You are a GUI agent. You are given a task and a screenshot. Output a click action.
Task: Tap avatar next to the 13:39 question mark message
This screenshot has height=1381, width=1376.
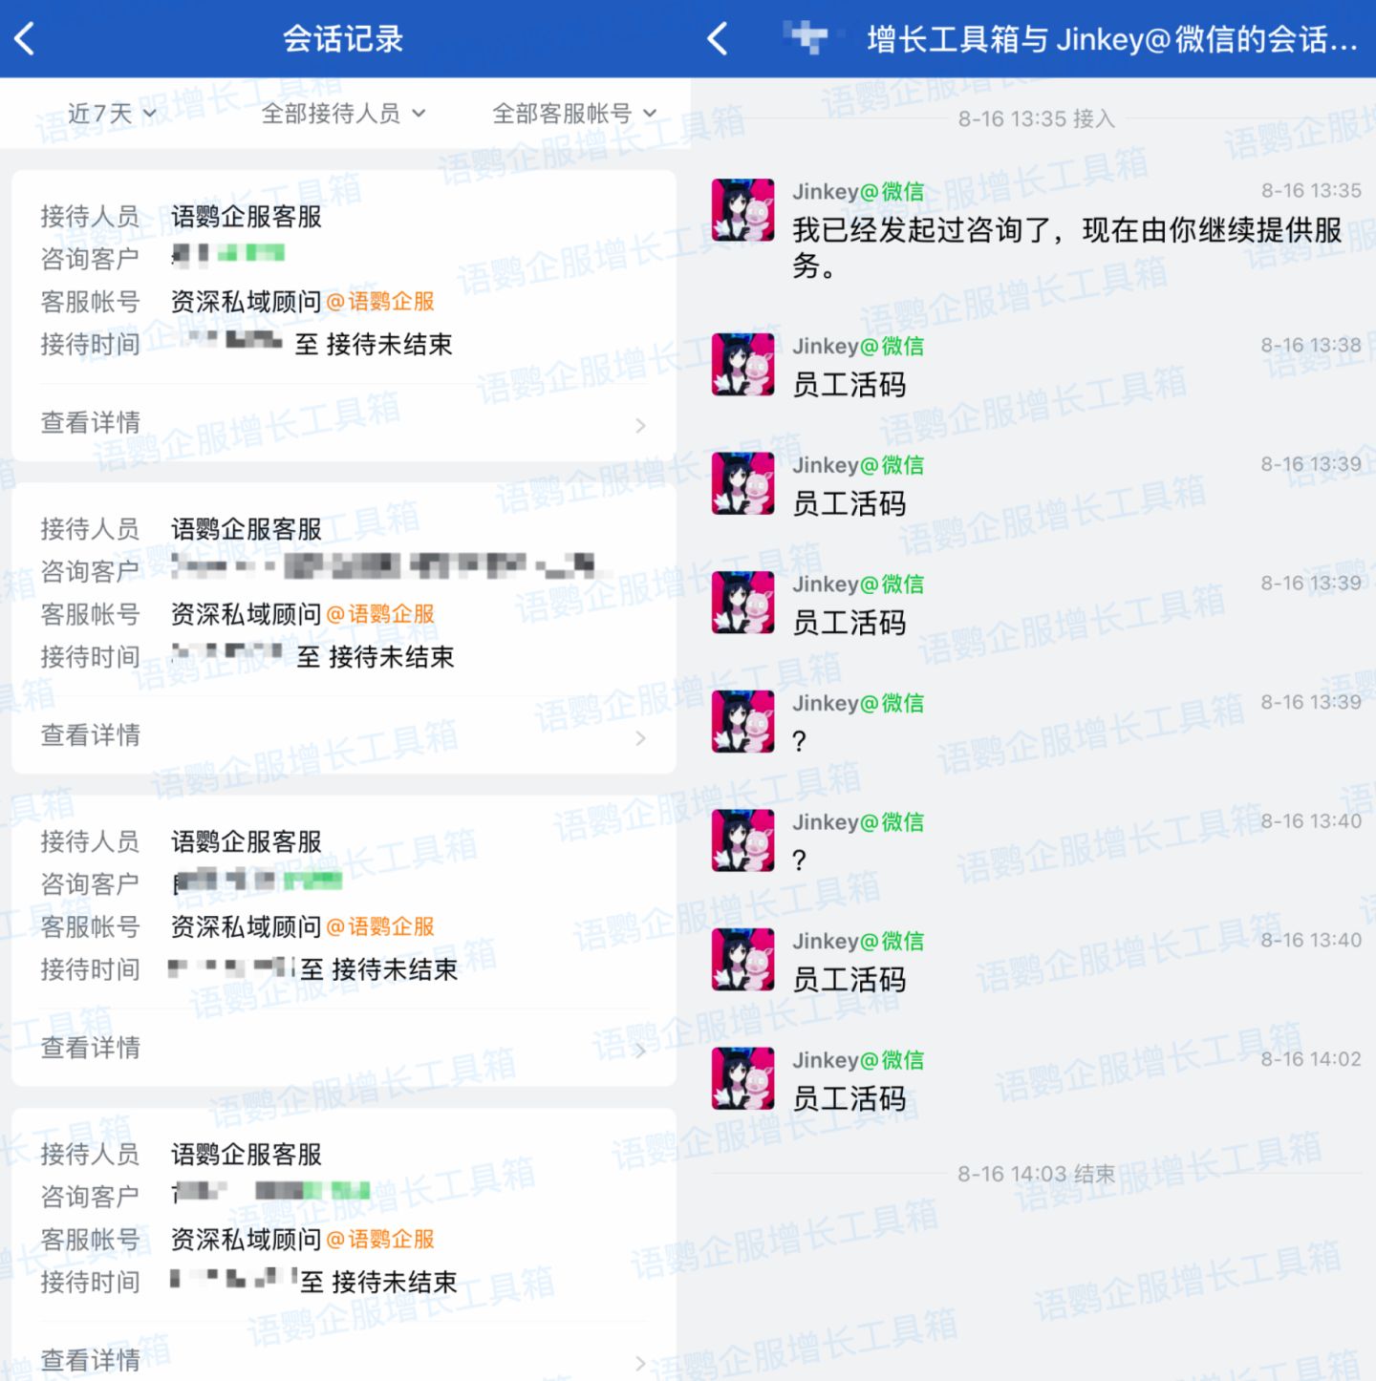742,721
